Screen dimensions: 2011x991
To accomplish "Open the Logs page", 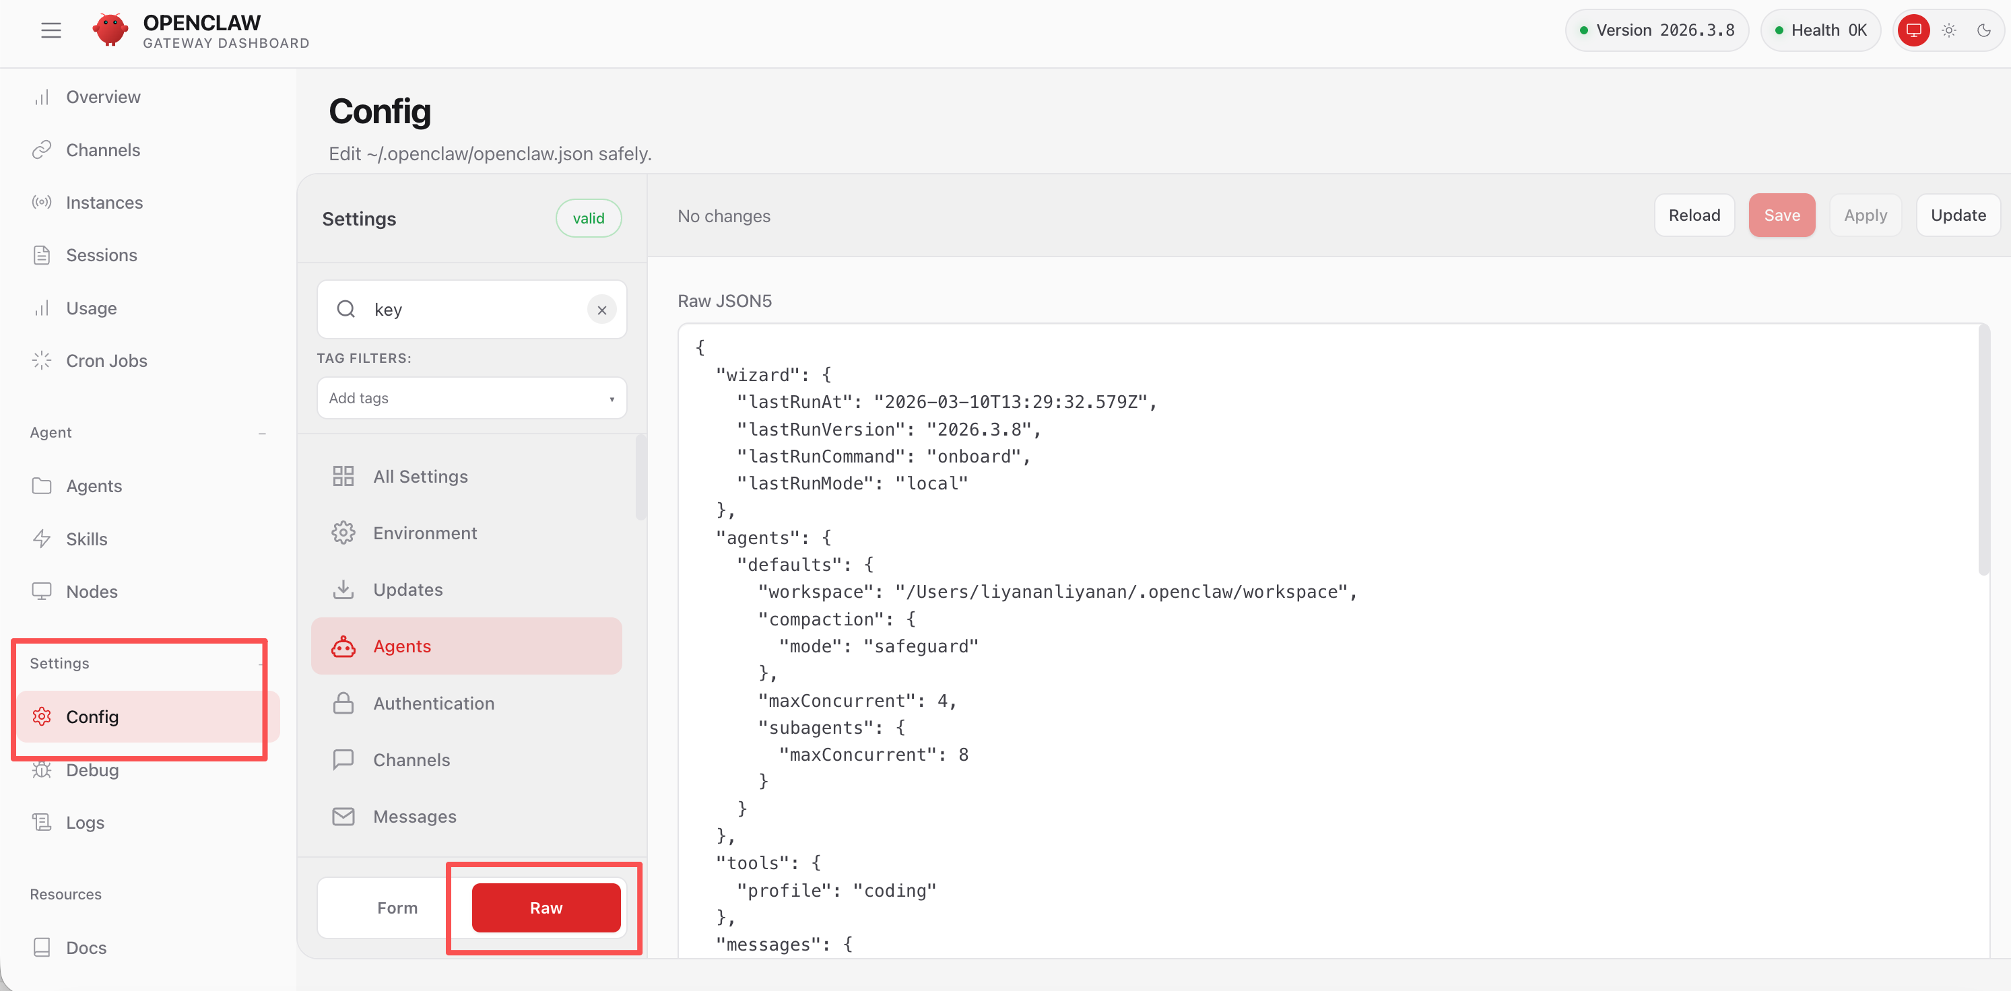I will 84,823.
